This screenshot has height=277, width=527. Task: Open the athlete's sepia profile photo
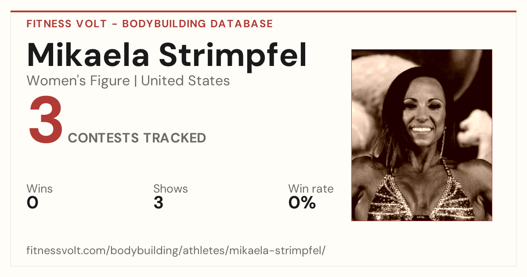(x=422, y=135)
